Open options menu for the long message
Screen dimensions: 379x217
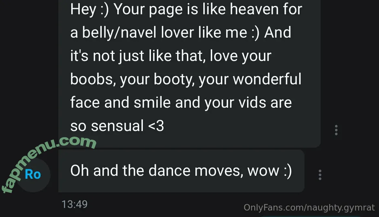coord(336,130)
